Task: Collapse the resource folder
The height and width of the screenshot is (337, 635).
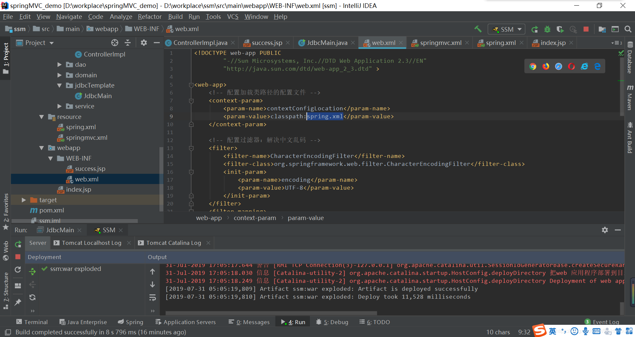Action: pyautogui.click(x=42, y=117)
